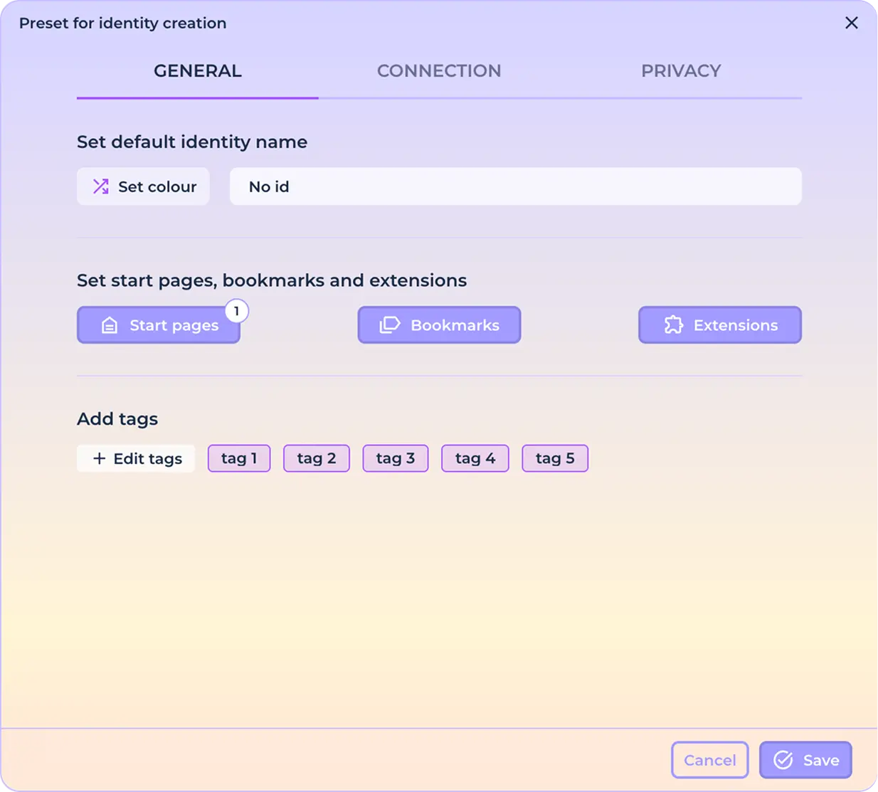Open the Bookmarks button
Image resolution: width=878 pixels, height=792 pixels.
[439, 325]
